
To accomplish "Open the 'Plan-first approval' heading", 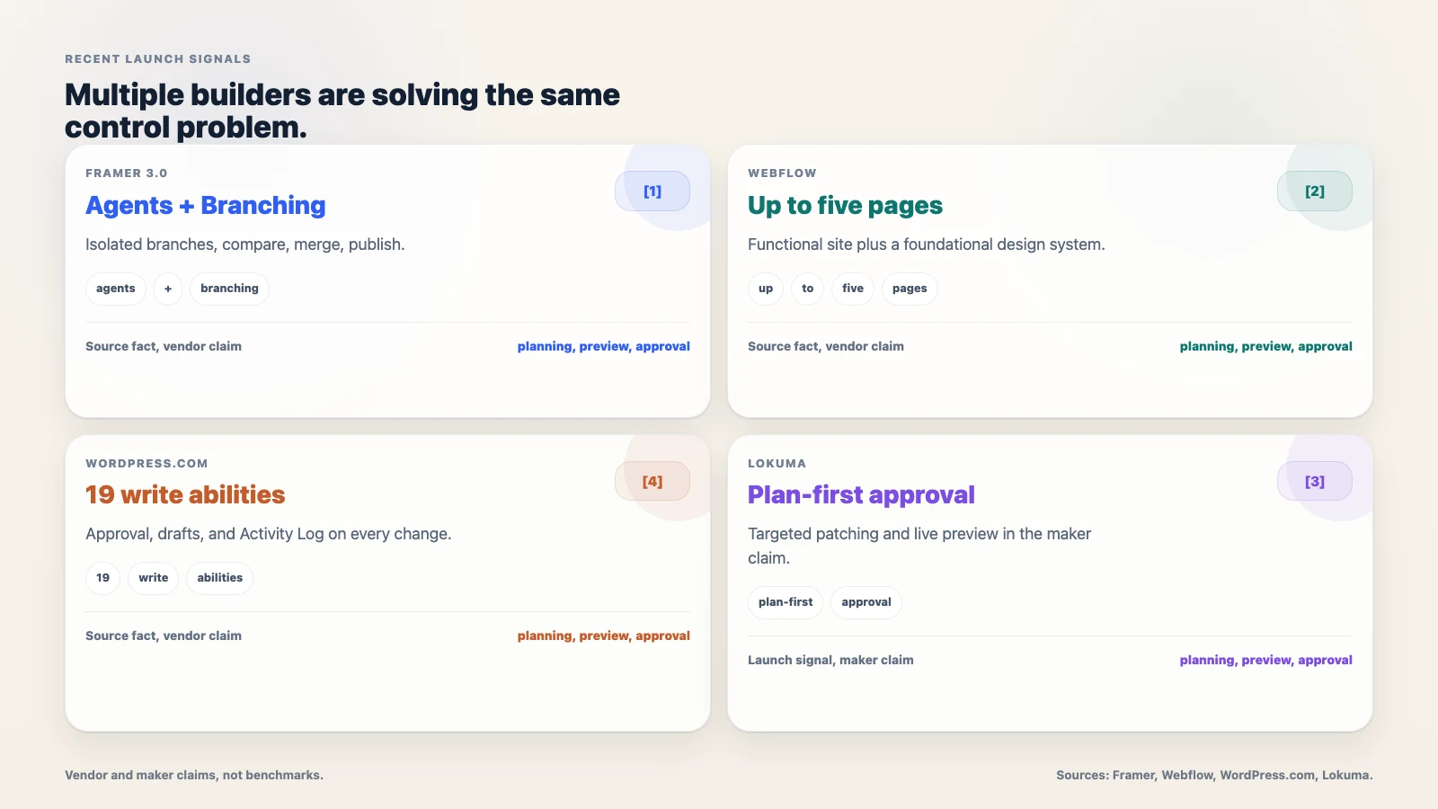I will 861,495.
